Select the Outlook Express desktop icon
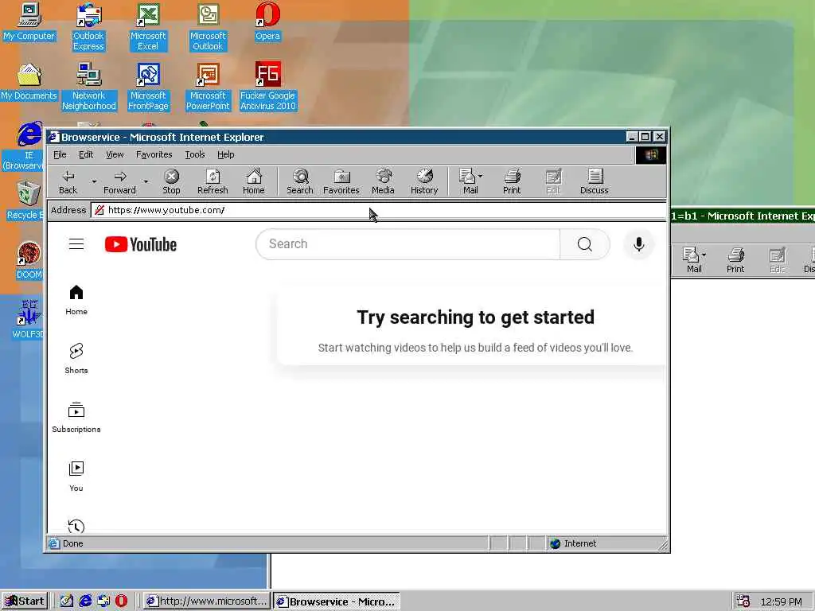The image size is (815, 611). [x=88, y=27]
